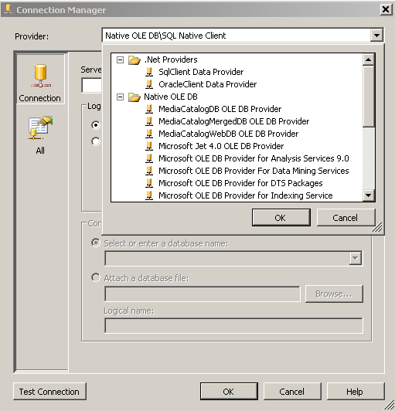This screenshot has width=395, height=411.
Task: Click the MediaCatalogMergedDB provider icon
Action: pos(149,121)
